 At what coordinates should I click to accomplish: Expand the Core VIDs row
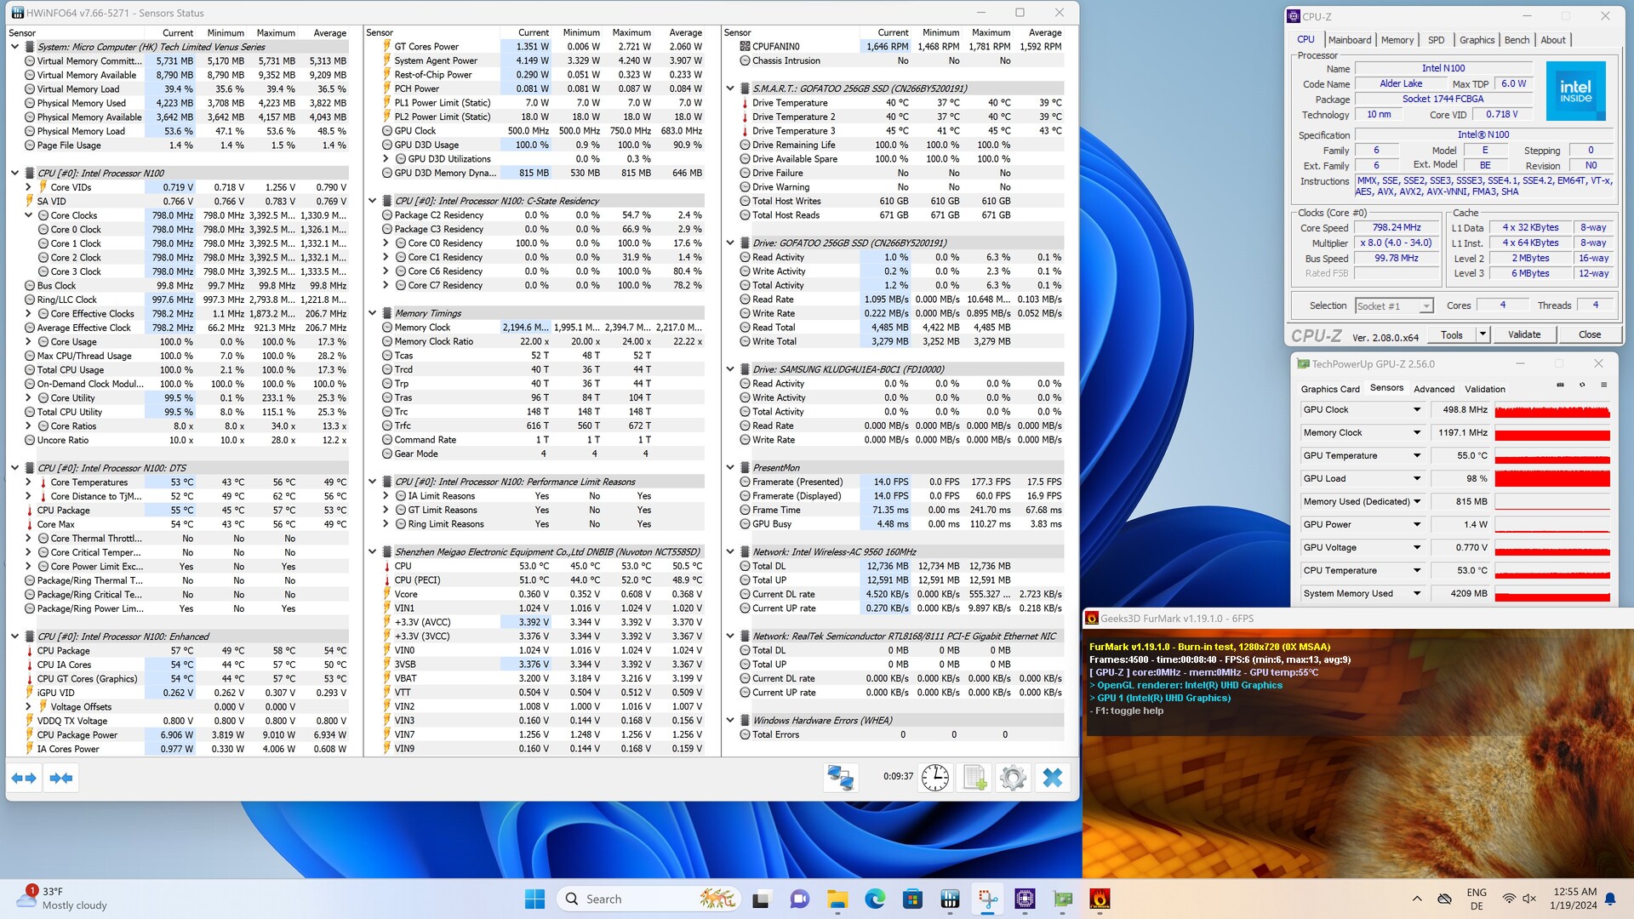[28, 187]
